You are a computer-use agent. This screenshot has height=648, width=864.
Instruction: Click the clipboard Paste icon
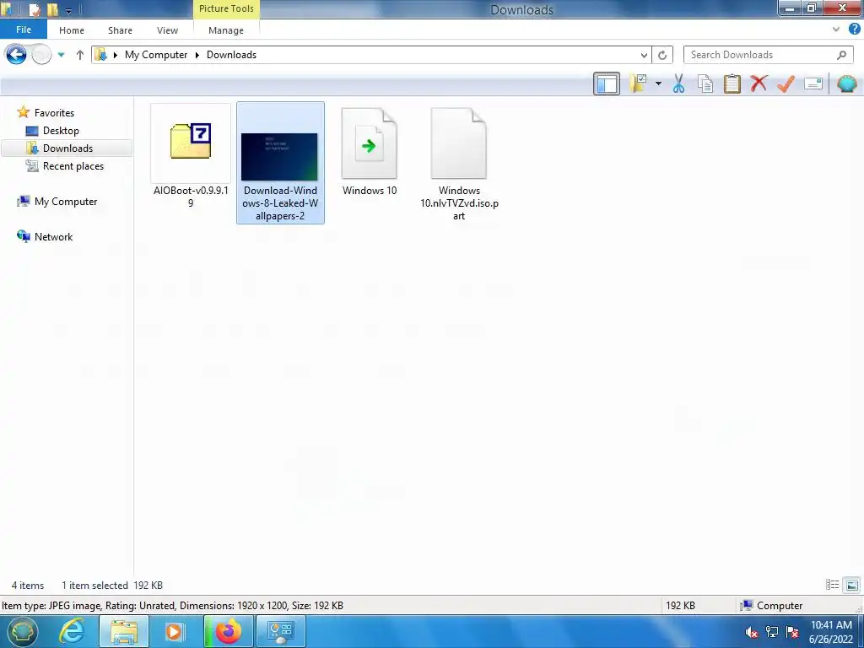pos(732,84)
